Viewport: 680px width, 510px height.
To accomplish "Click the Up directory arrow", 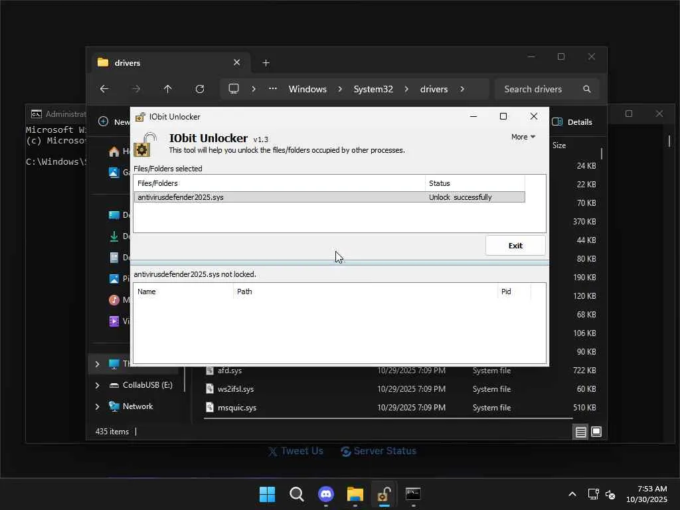I will tap(167, 89).
